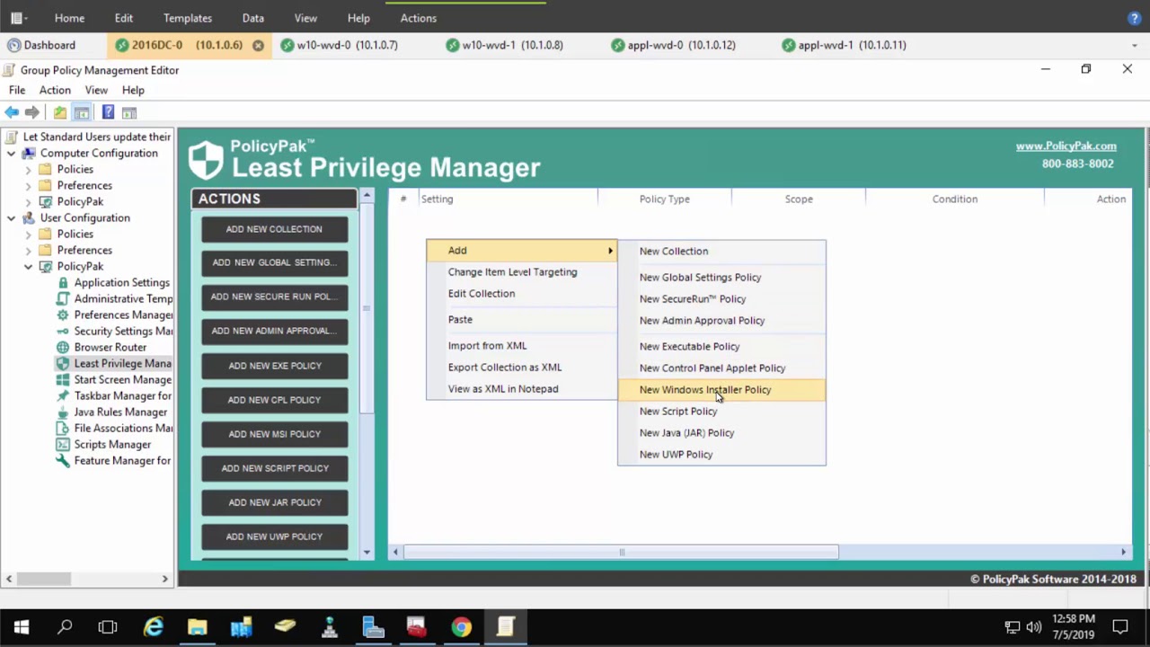Click the taskbar volume speaker icon
Image resolution: width=1150 pixels, height=647 pixels.
point(1033,626)
